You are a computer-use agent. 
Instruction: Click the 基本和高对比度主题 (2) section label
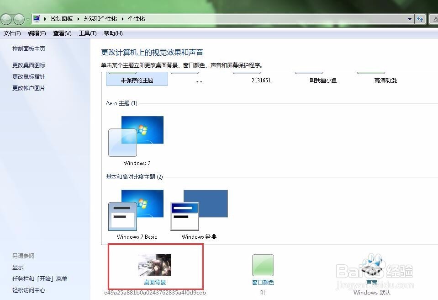pos(134,177)
